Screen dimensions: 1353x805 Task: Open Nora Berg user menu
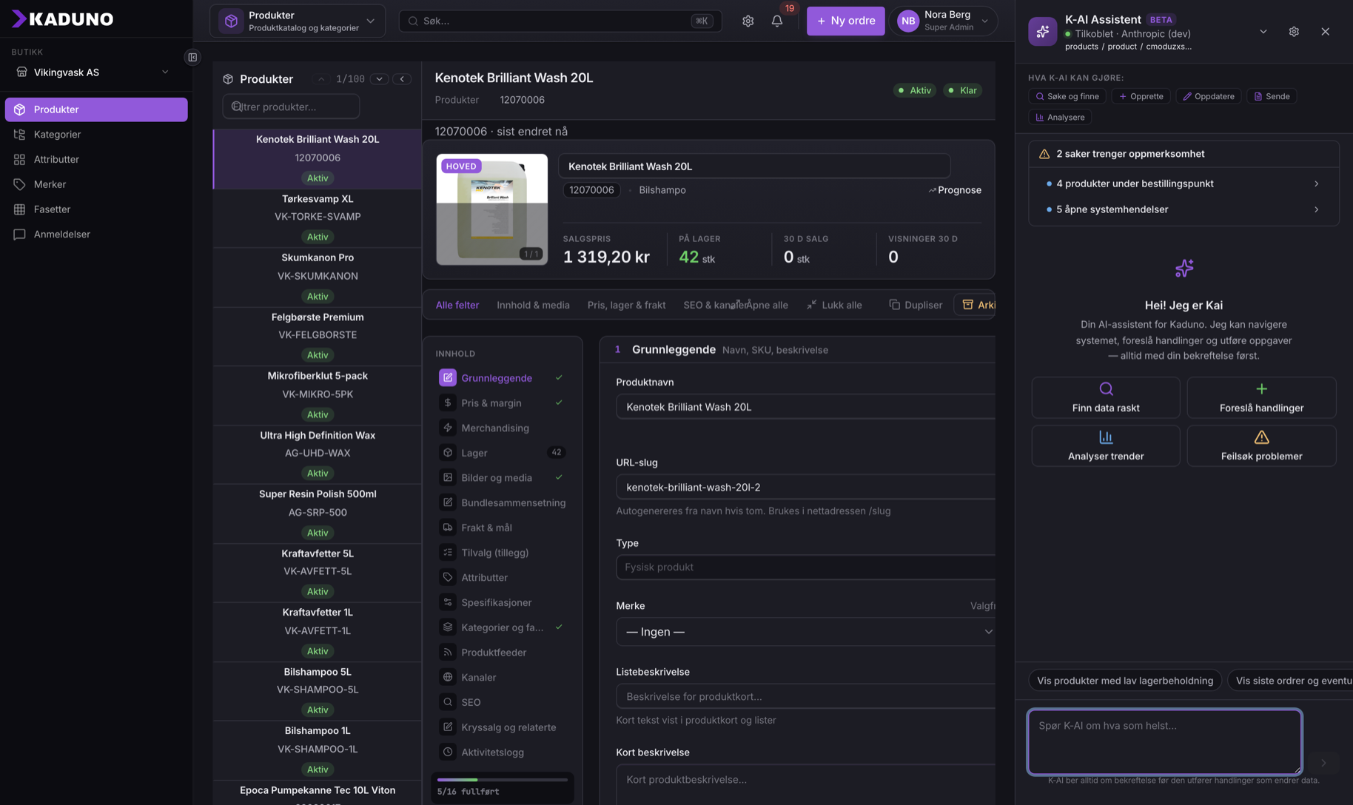(943, 21)
